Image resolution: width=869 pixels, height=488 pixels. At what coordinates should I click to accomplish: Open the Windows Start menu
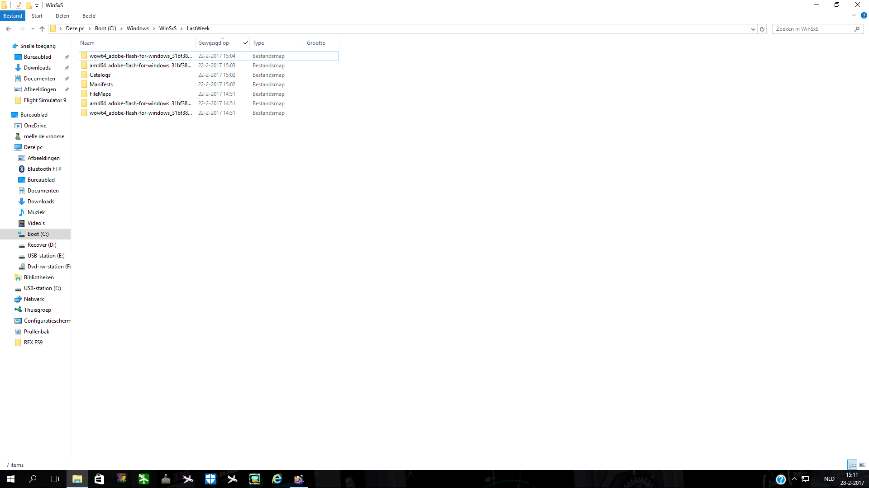click(x=11, y=479)
